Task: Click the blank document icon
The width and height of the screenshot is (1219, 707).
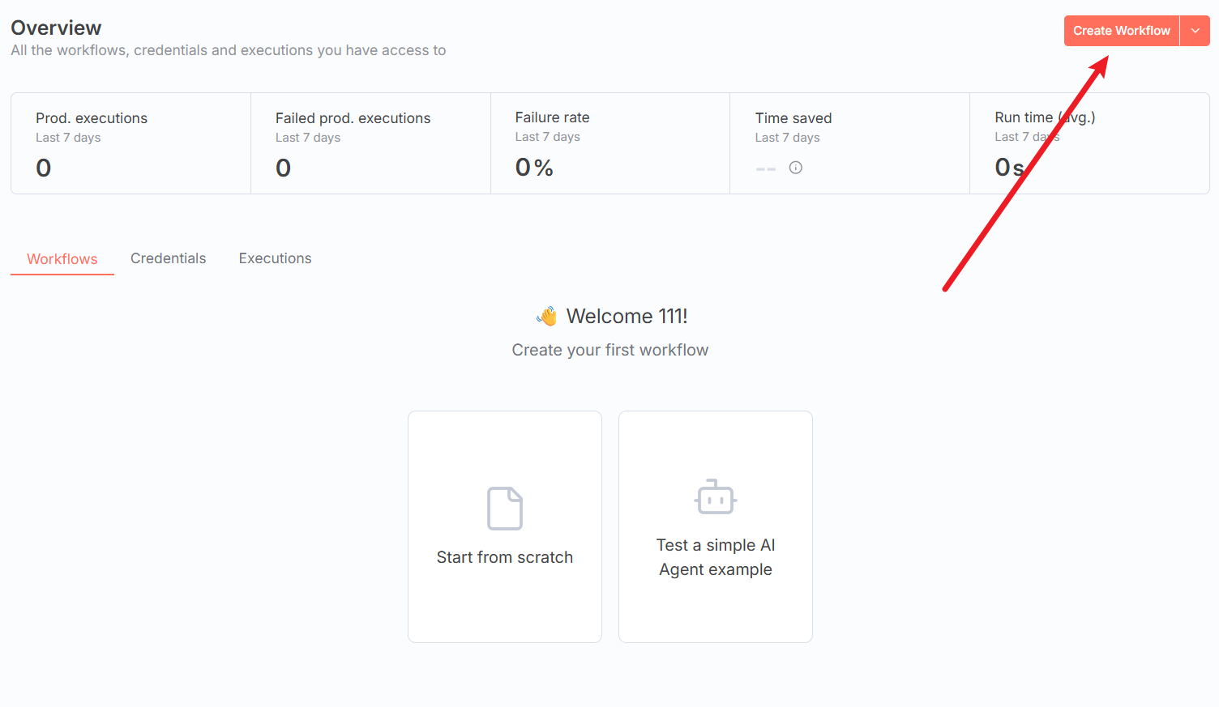Action: coord(505,509)
